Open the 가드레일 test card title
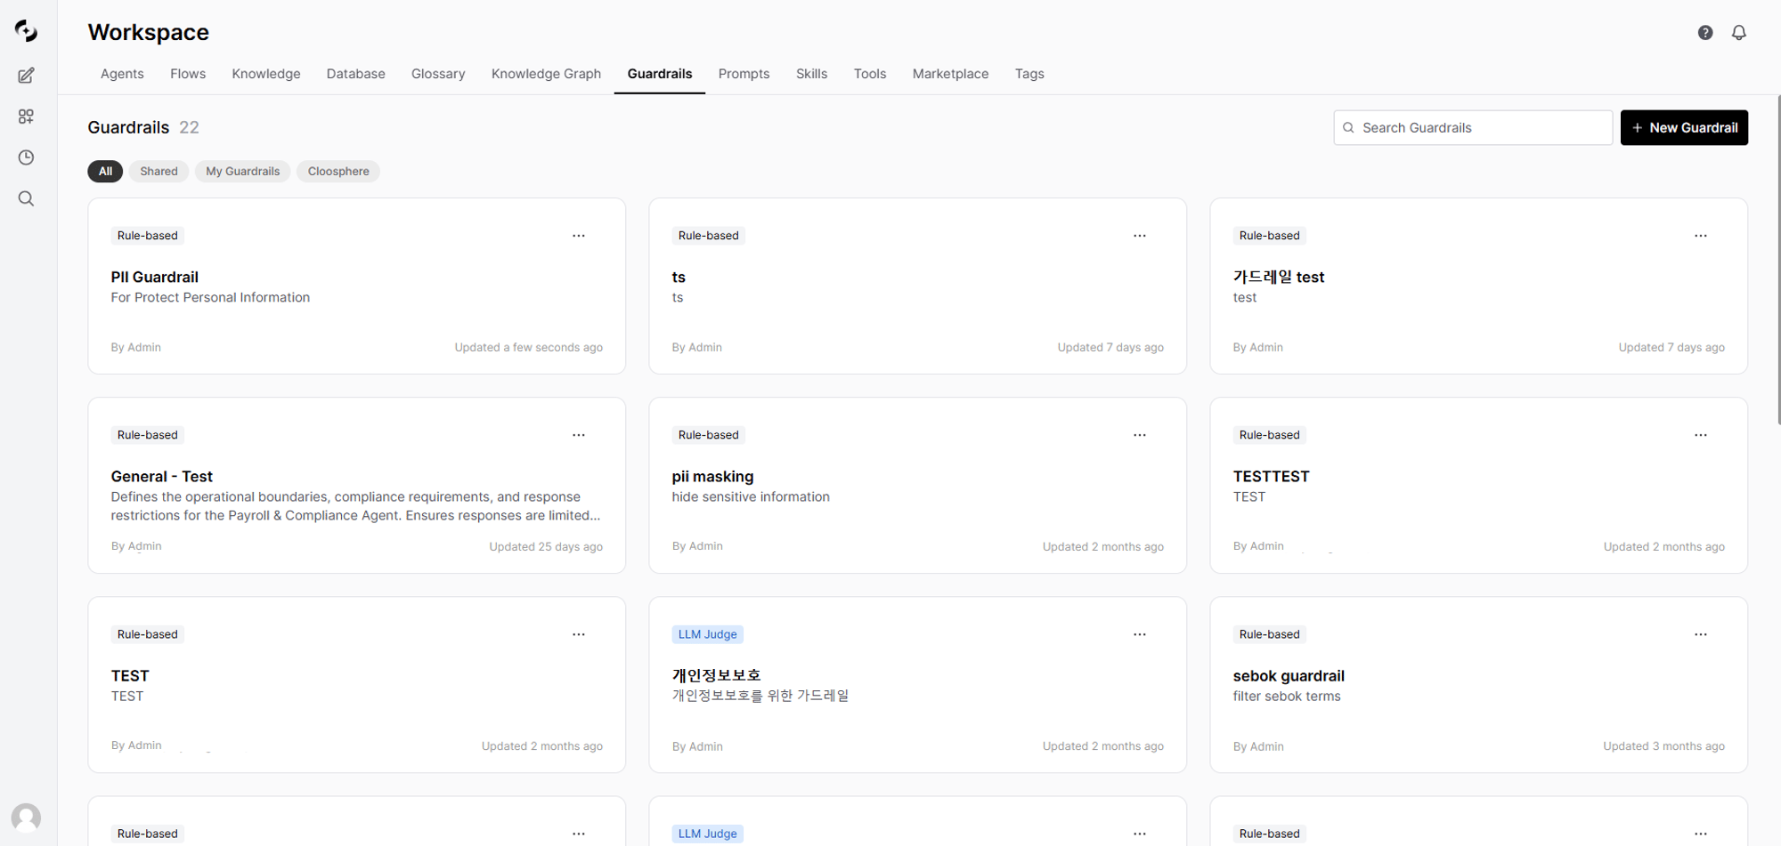The image size is (1781, 846). [x=1279, y=278]
